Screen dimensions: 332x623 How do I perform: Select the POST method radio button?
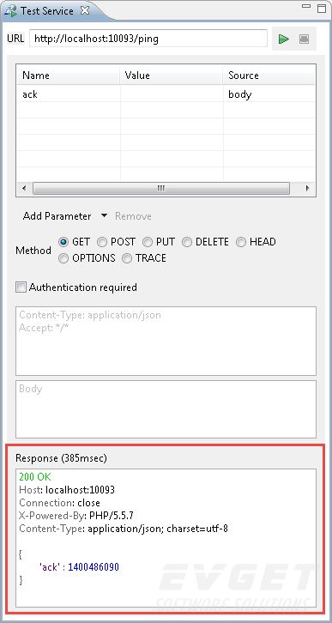102,242
